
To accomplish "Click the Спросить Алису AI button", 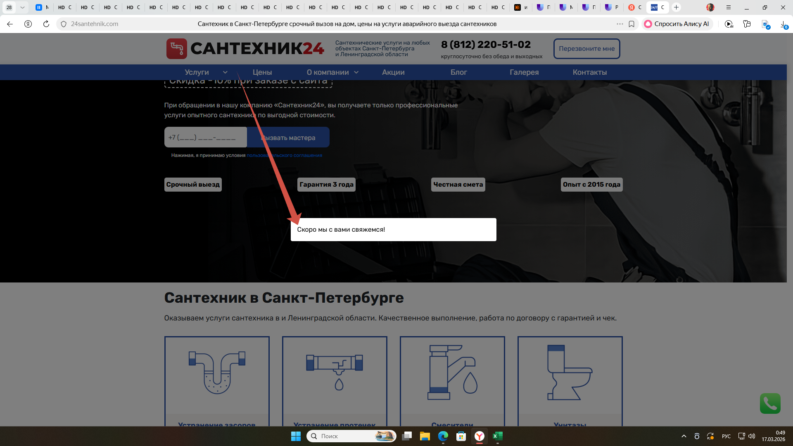I will [x=677, y=24].
